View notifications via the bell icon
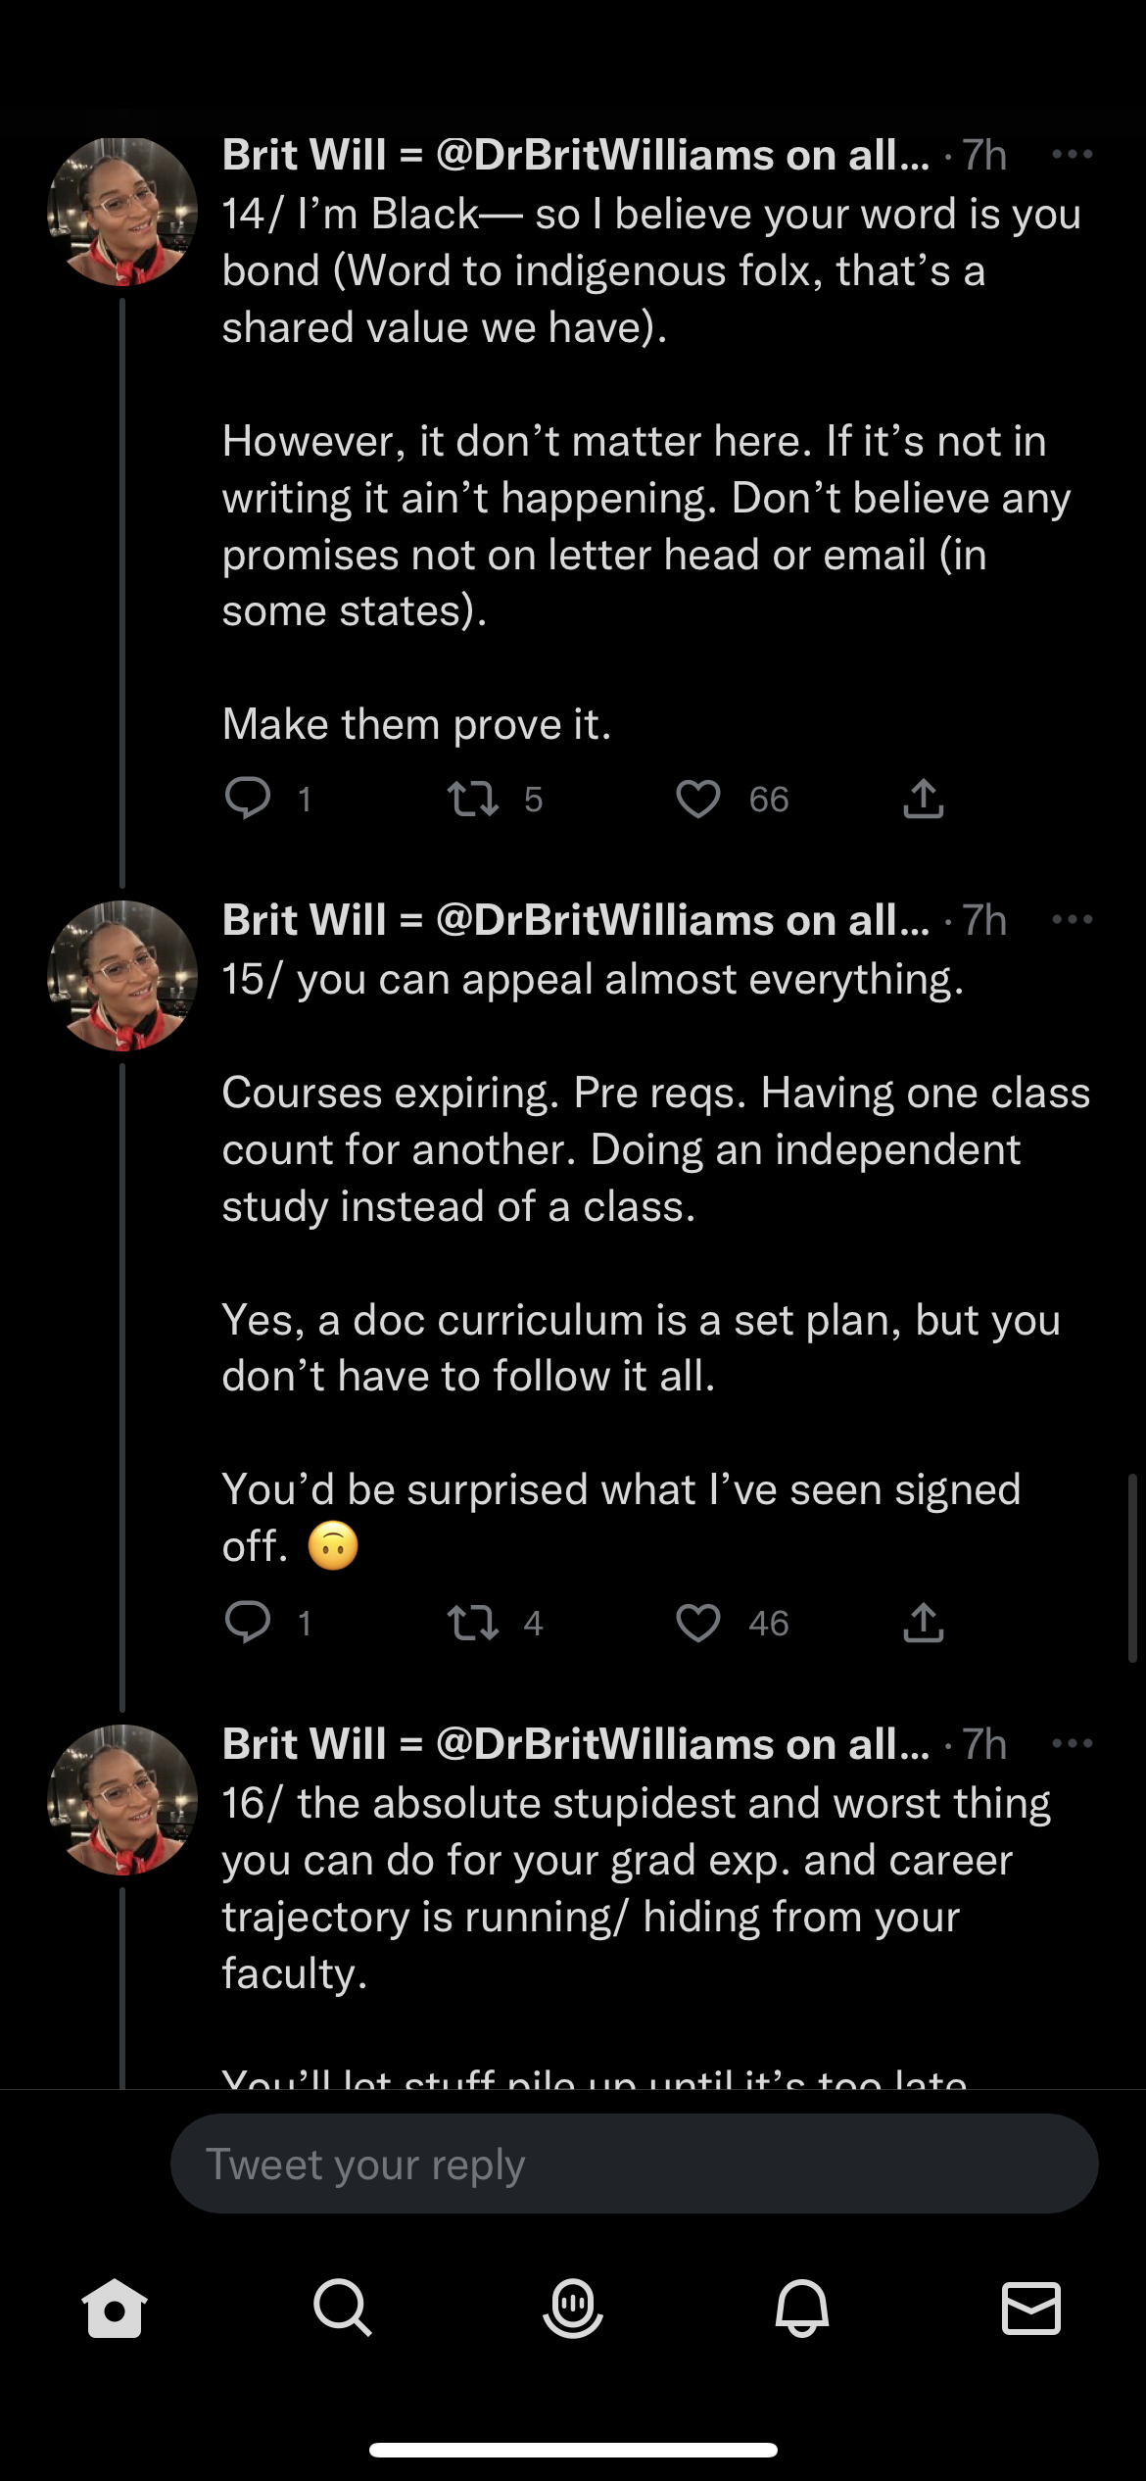 802,2309
